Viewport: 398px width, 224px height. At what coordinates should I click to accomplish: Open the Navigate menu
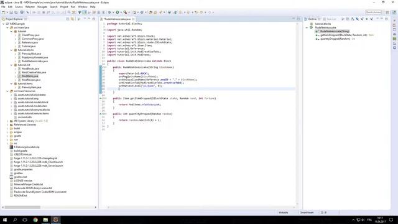pos(42,7)
